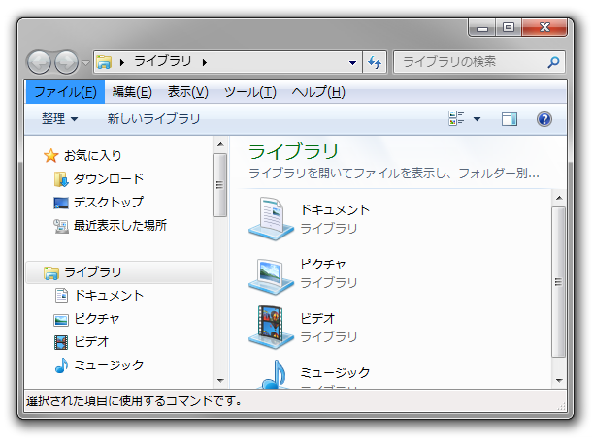This screenshot has width=593, height=443.
Task: Select the large ドキュメント library icon
Action: 271,219
